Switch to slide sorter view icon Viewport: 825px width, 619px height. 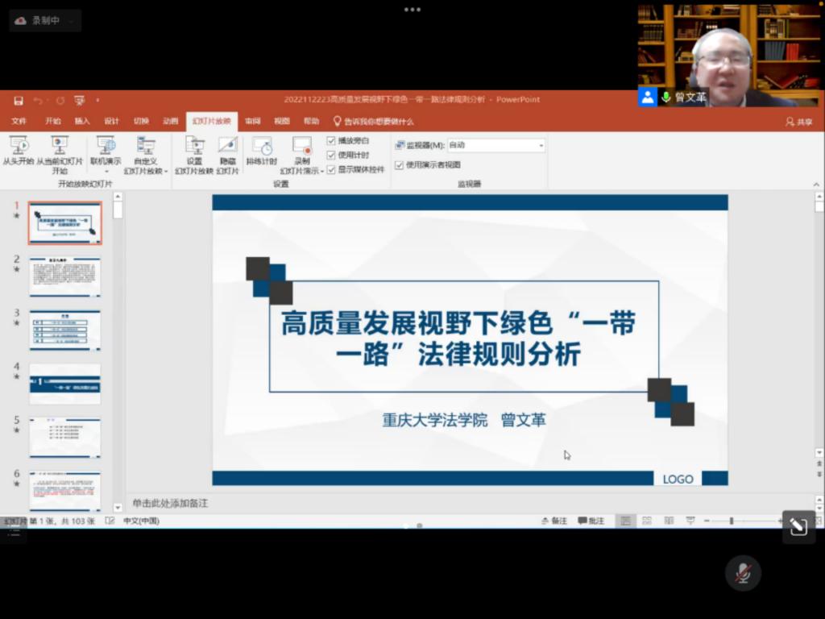[x=646, y=521]
